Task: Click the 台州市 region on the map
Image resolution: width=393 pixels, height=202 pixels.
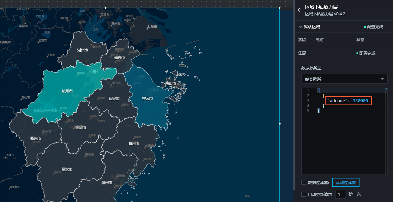Action: pos(134,143)
